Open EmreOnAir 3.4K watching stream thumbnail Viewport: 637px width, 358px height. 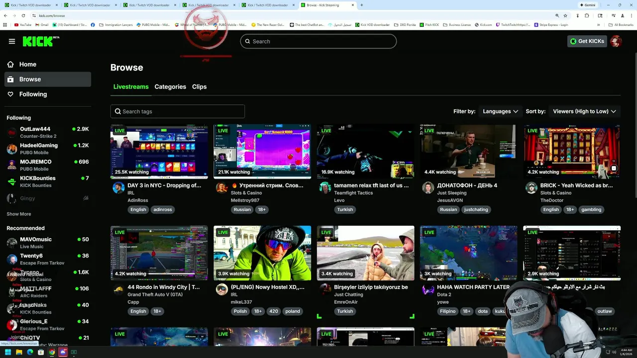tap(366, 253)
